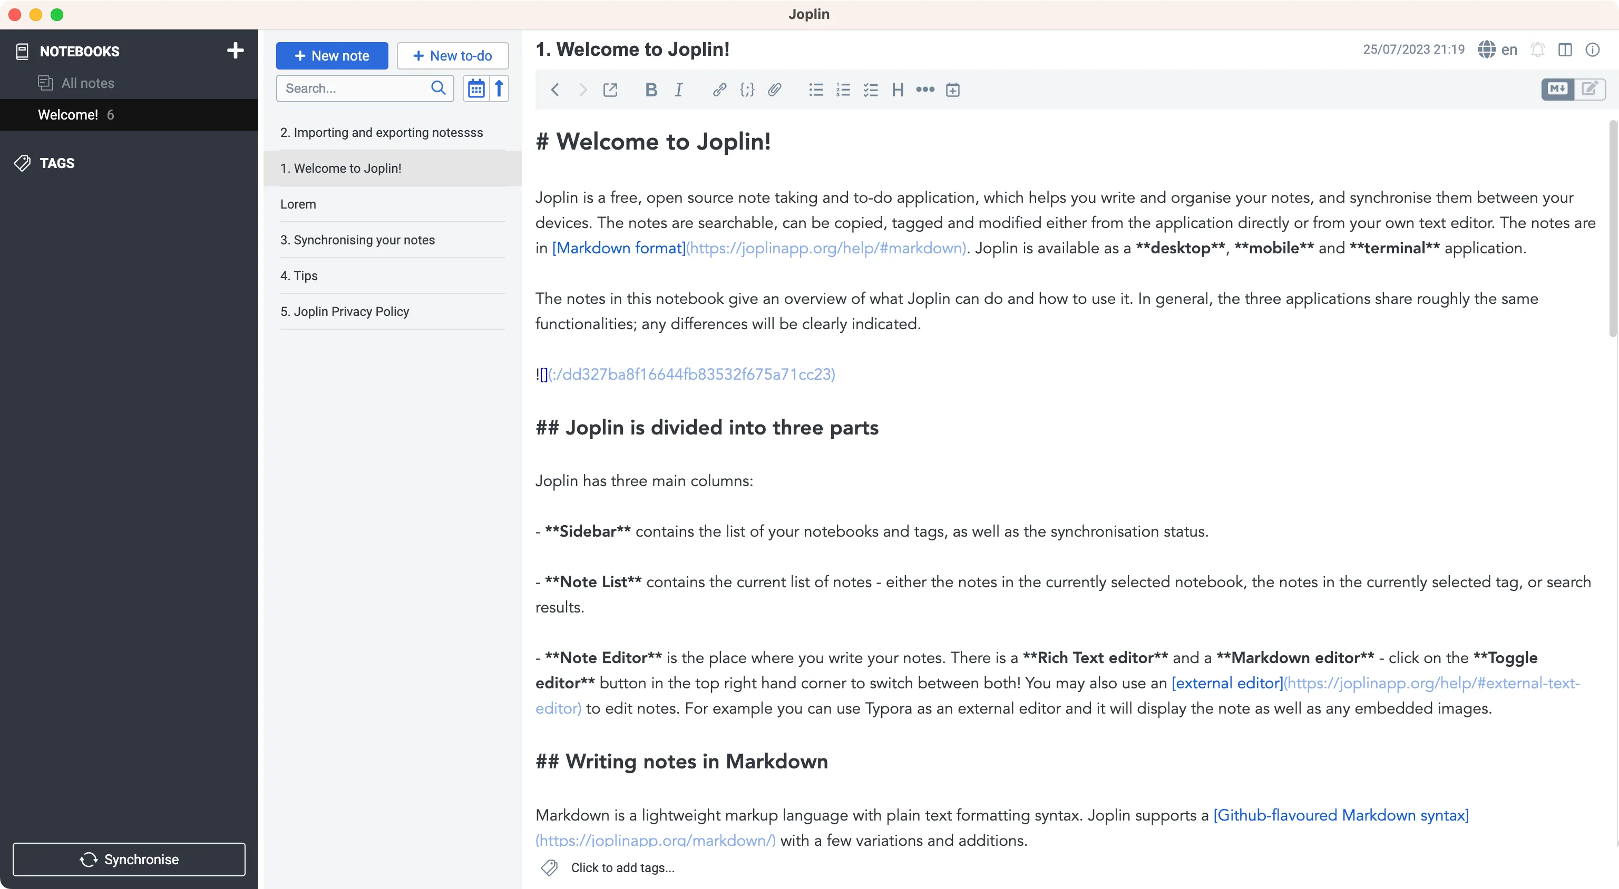Screen dimensions: 1619x889
Task: Insert the current date and time
Action: (x=953, y=89)
